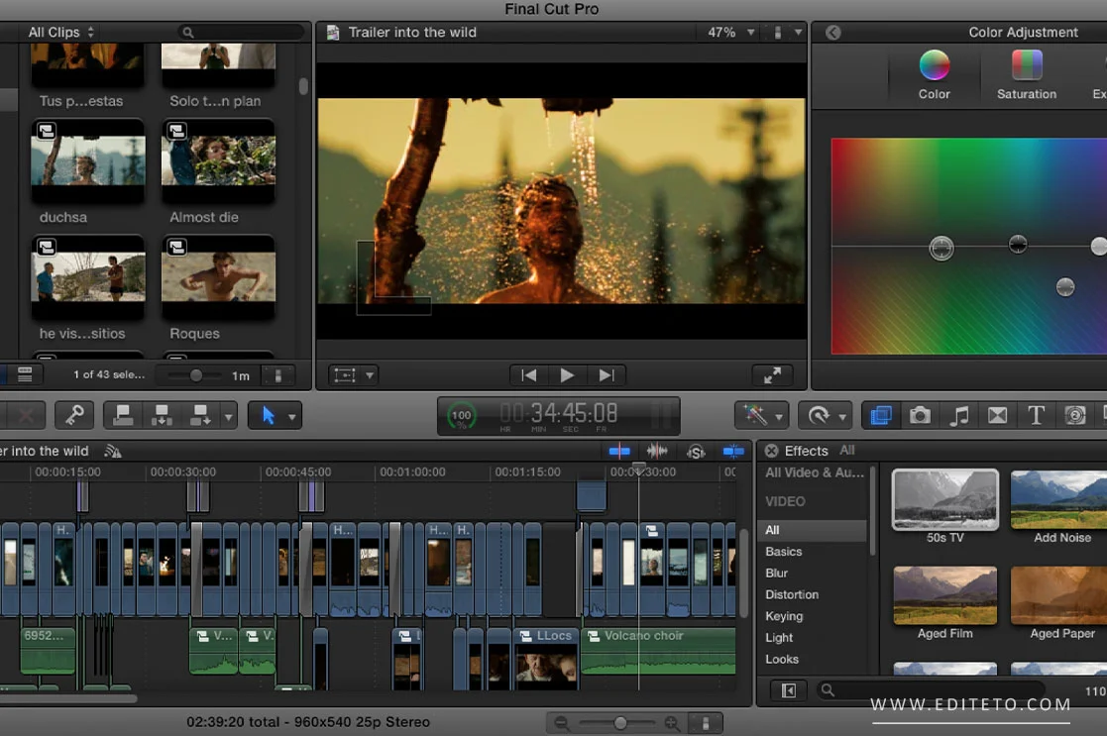
Task: Switch to the Color tab
Action: click(x=934, y=75)
